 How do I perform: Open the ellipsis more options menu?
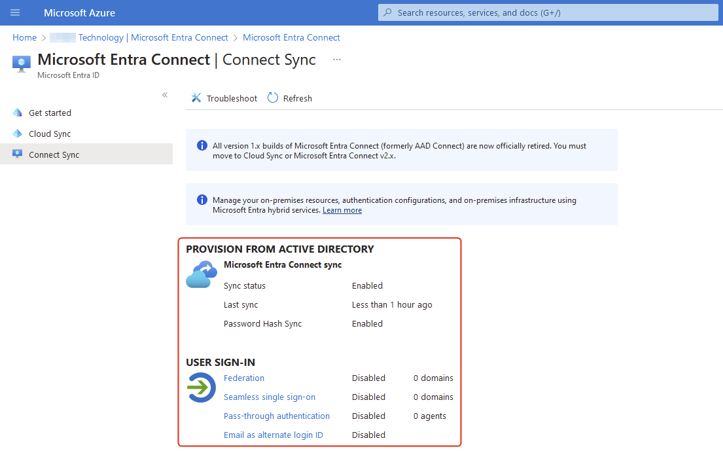(x=336, y=60)
